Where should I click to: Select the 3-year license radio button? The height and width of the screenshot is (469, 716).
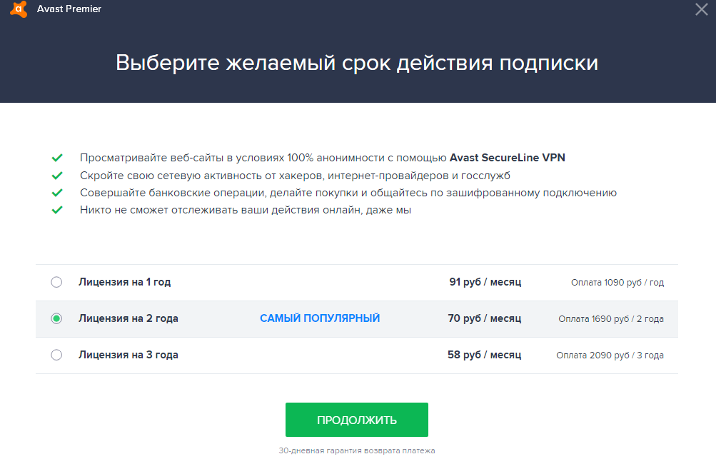pyautogui.click(x=56, y=355)
